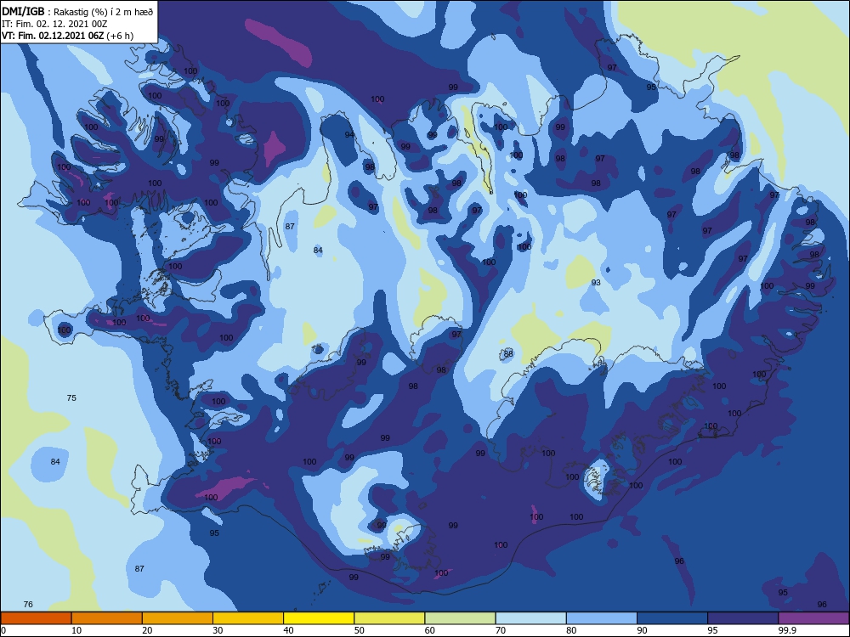
Task: Click the '70' legend scale label
Action: 501,630
